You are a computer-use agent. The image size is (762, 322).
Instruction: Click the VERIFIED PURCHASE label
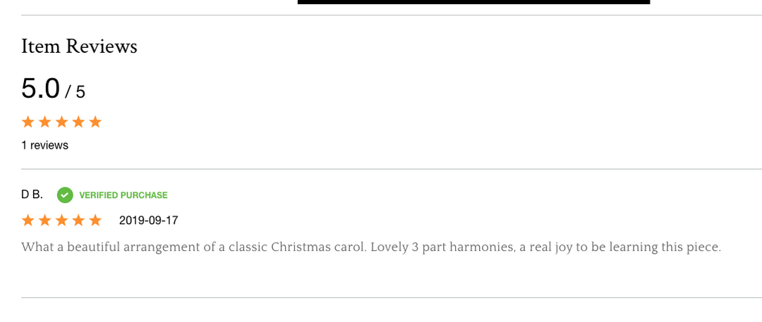point(123,195)
